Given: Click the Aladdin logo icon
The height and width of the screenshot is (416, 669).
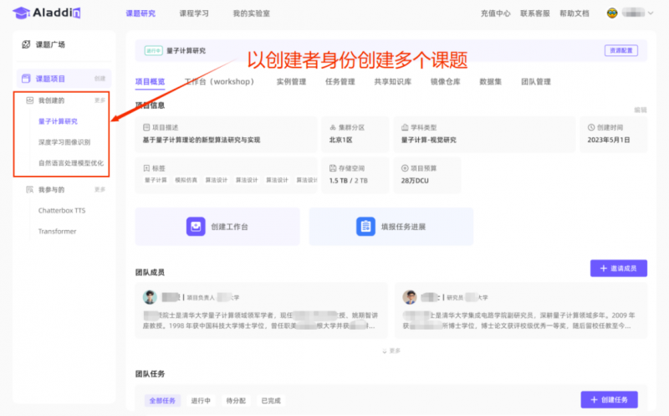Looking at the screenshot, I should tap(21, 13).
